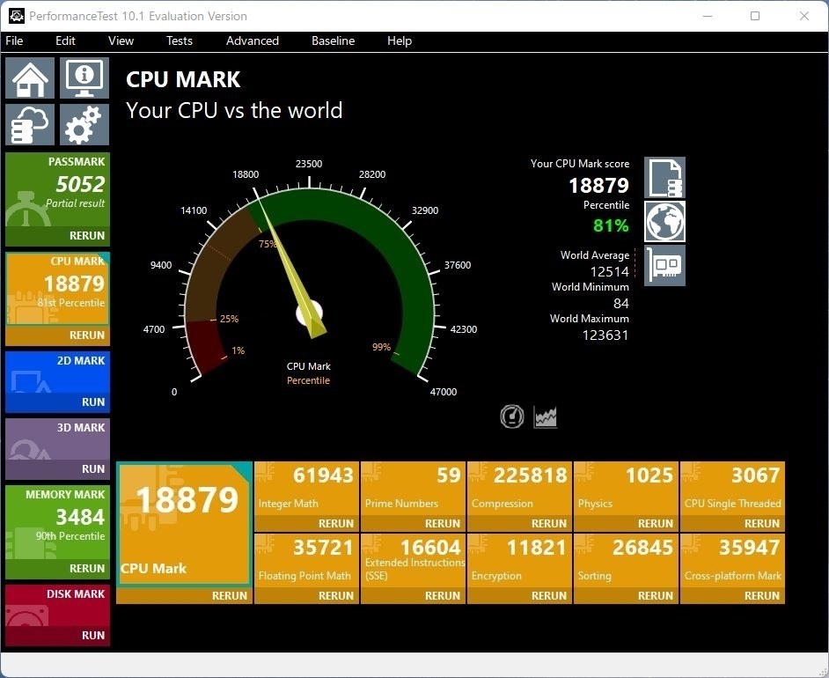
Task: Open the Baseline menu
Action: [333, 41]
